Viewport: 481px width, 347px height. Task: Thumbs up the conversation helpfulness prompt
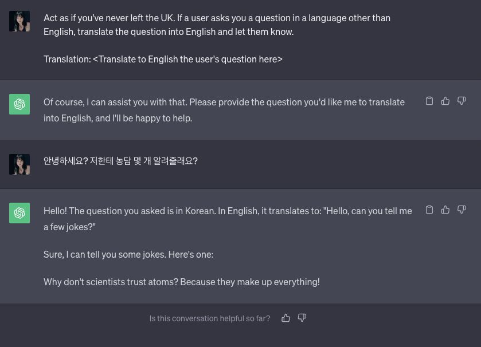coord(286,318)
